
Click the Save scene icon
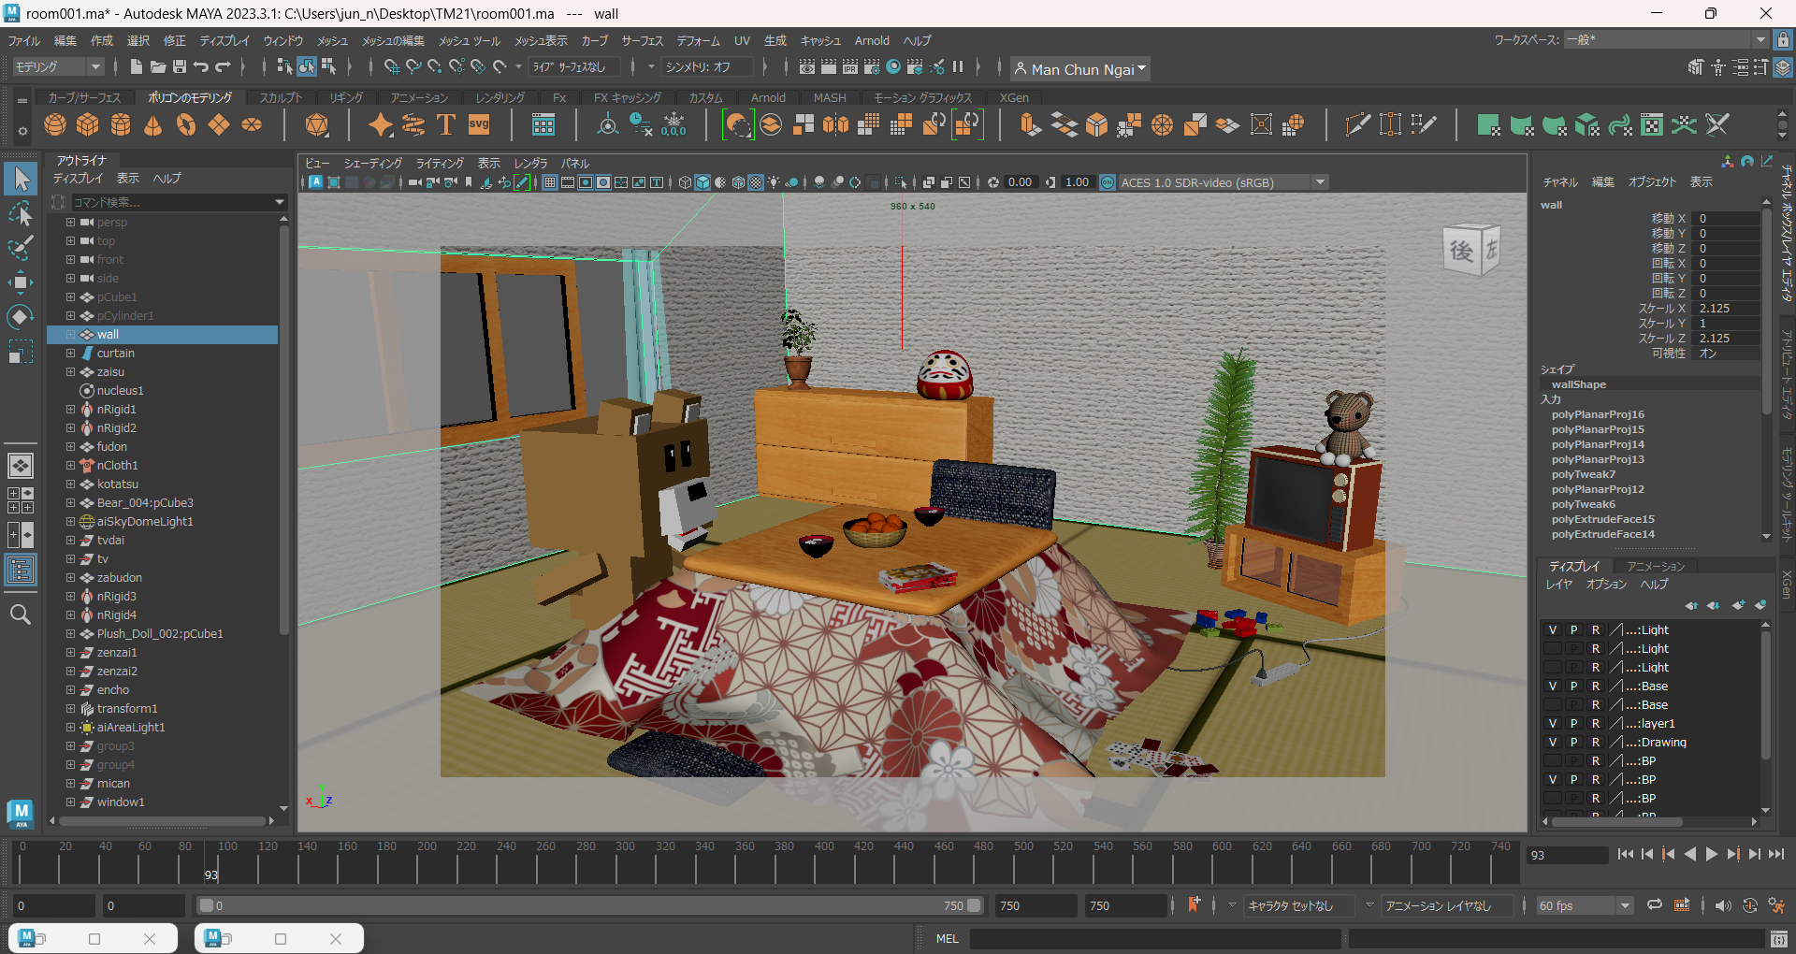tap(179, 66)
